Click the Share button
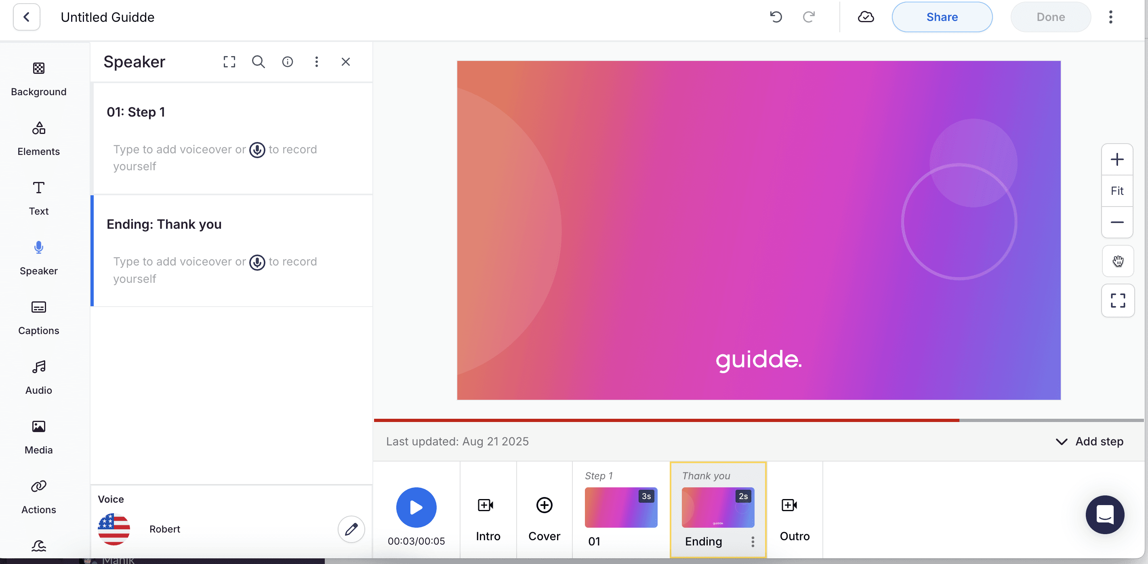 [x=942, y=17]
